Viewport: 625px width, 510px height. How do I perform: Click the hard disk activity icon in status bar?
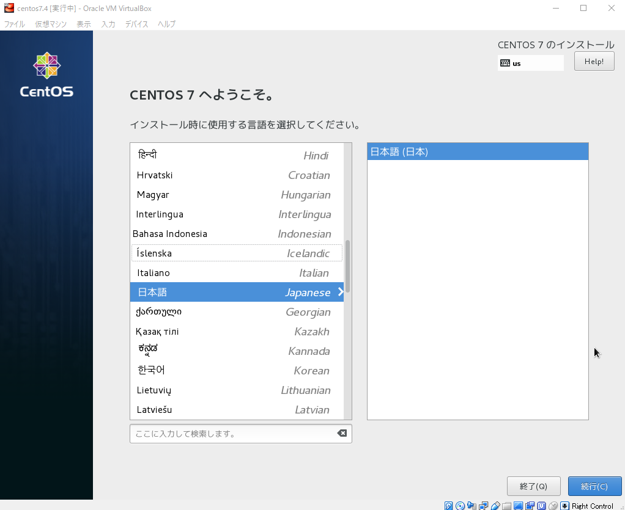pyautogui.click(x=449, y=506)
